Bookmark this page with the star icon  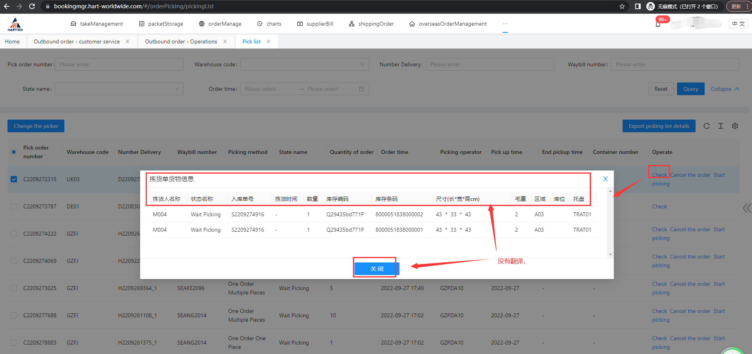pos(622,6)
